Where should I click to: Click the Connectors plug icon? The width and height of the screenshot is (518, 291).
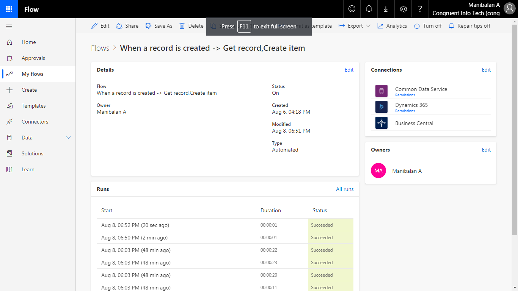tap(9, 122)
